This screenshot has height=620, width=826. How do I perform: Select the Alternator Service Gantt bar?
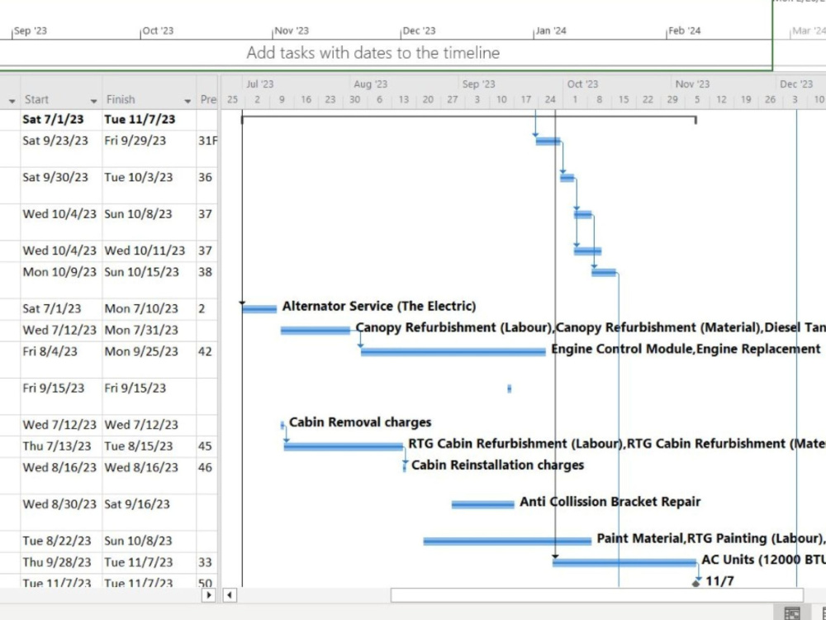tap(259, 309)
